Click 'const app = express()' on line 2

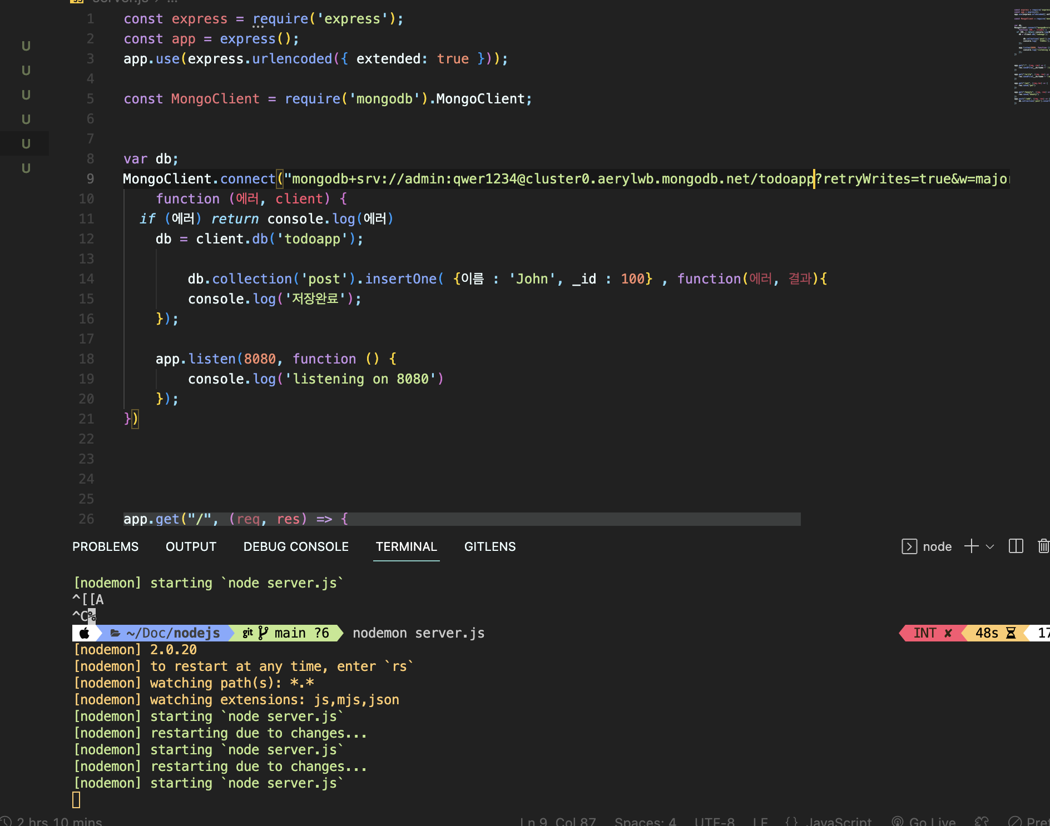point(207,39)
